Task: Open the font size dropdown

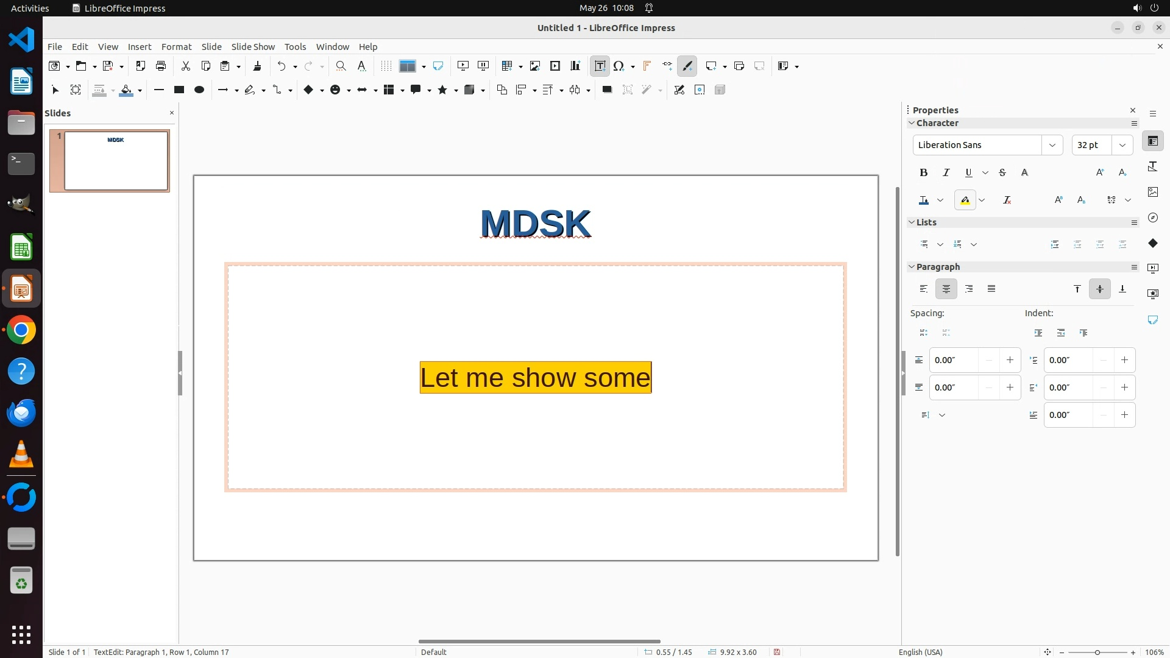Action: pos(1122,145)
